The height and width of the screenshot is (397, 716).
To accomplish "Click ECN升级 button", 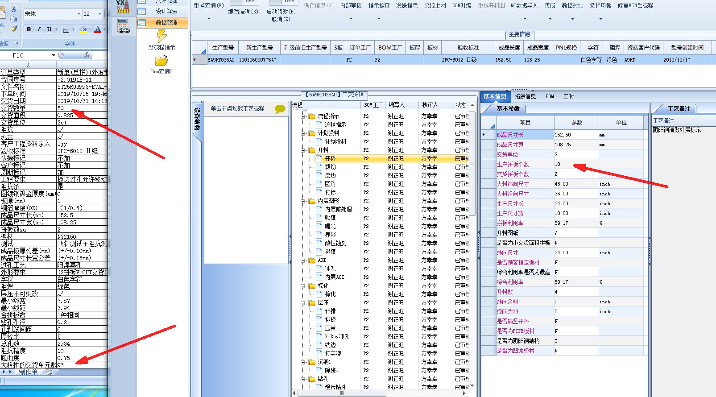I will coord(462,5).
